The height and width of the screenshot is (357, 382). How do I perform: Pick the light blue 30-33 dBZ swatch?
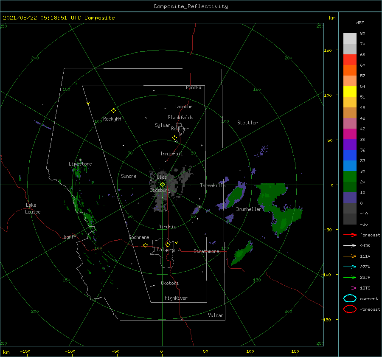coord(350,166)
